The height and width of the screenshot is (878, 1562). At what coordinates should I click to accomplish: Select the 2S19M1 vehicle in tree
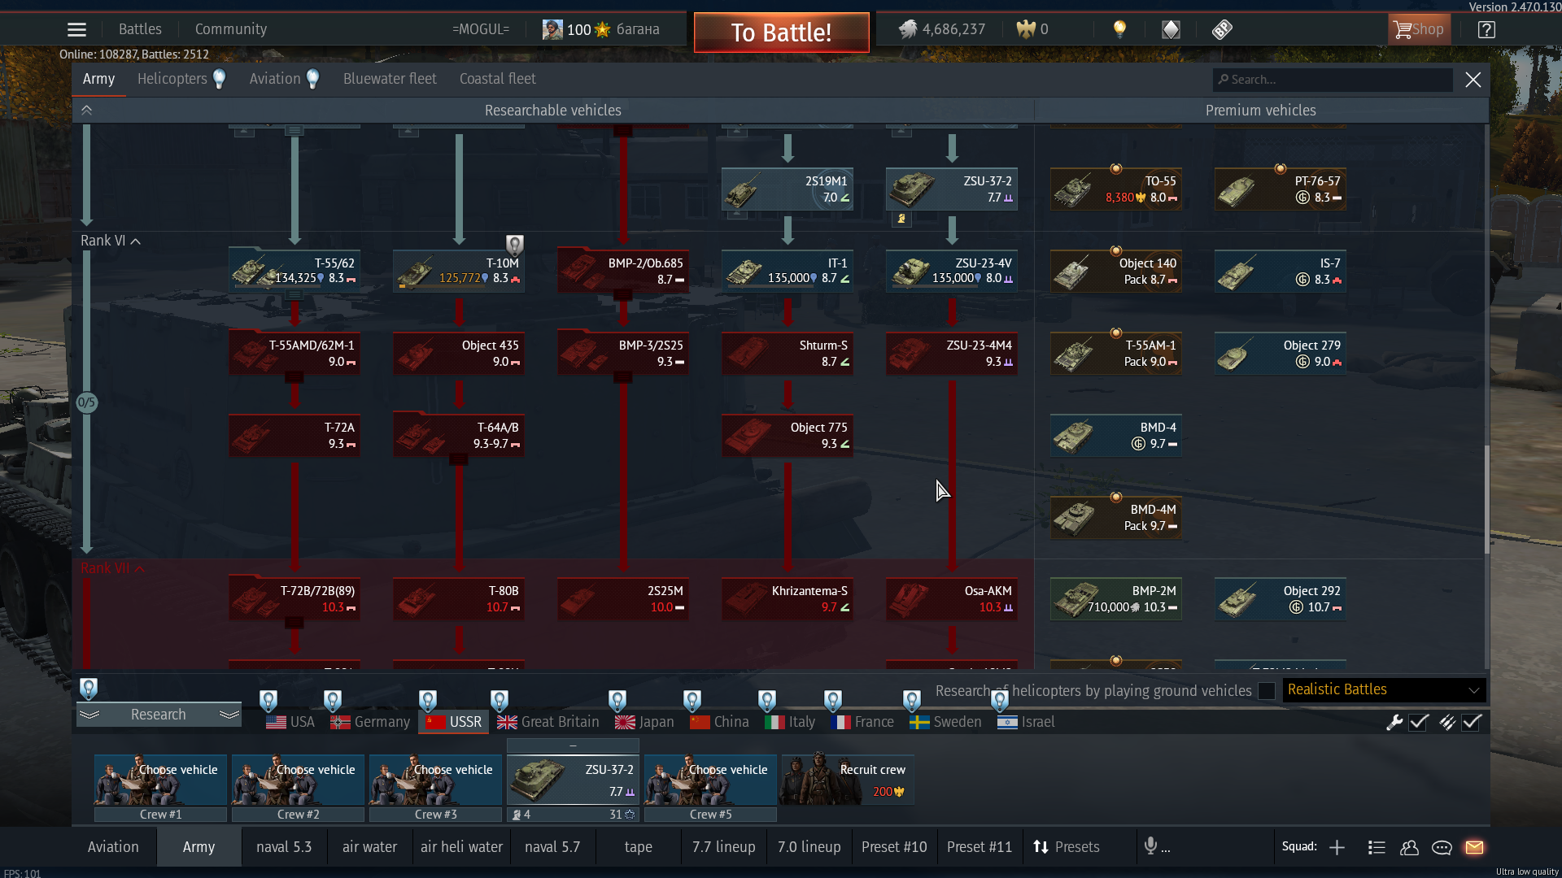click(787, 189)
